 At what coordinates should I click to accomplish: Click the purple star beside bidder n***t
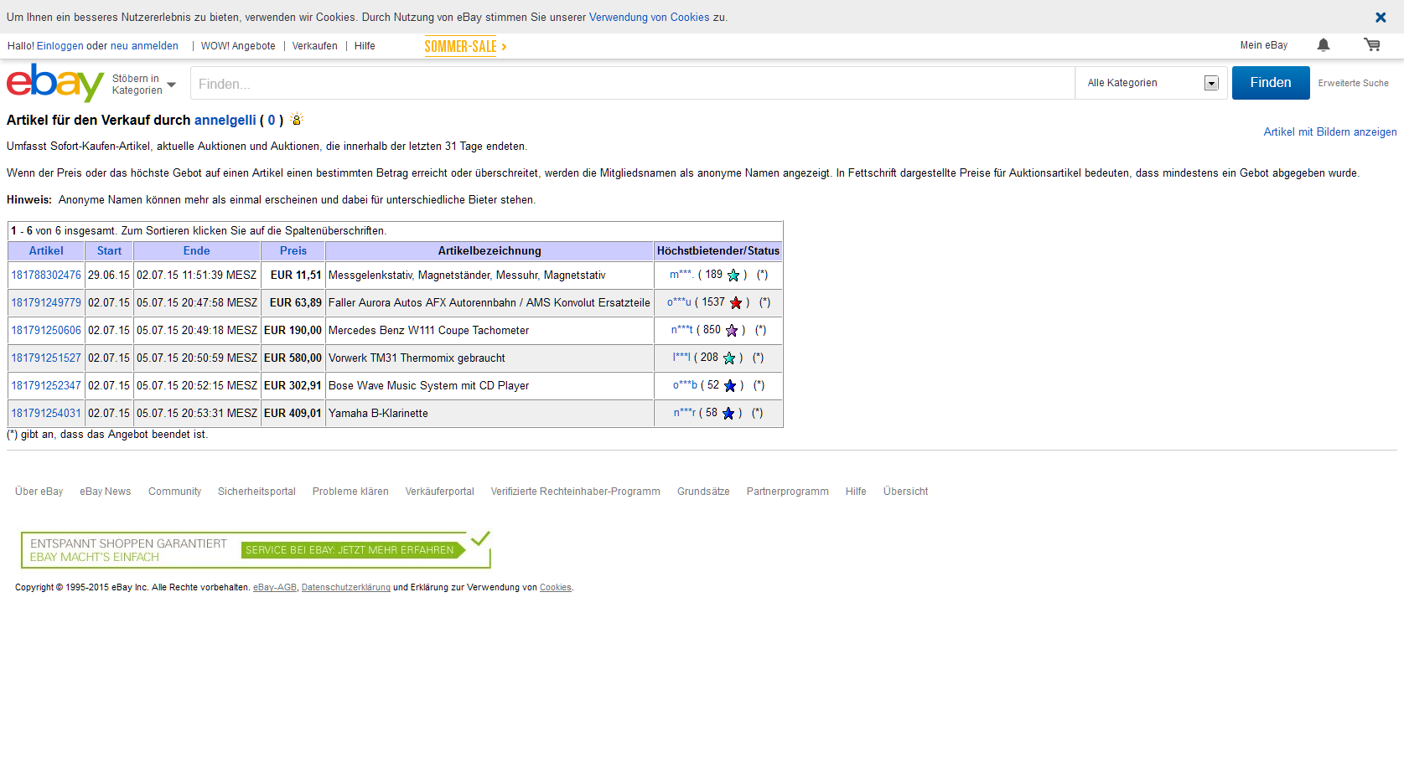(732, 331)
